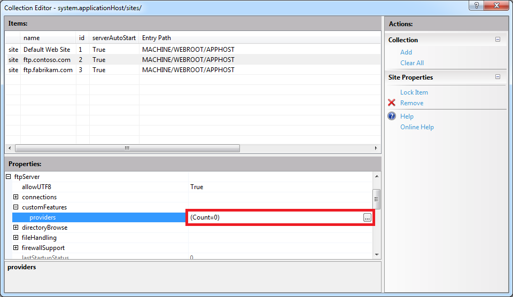
Task: Select the ftp.contoso.com site row
Action: (47, 60)
